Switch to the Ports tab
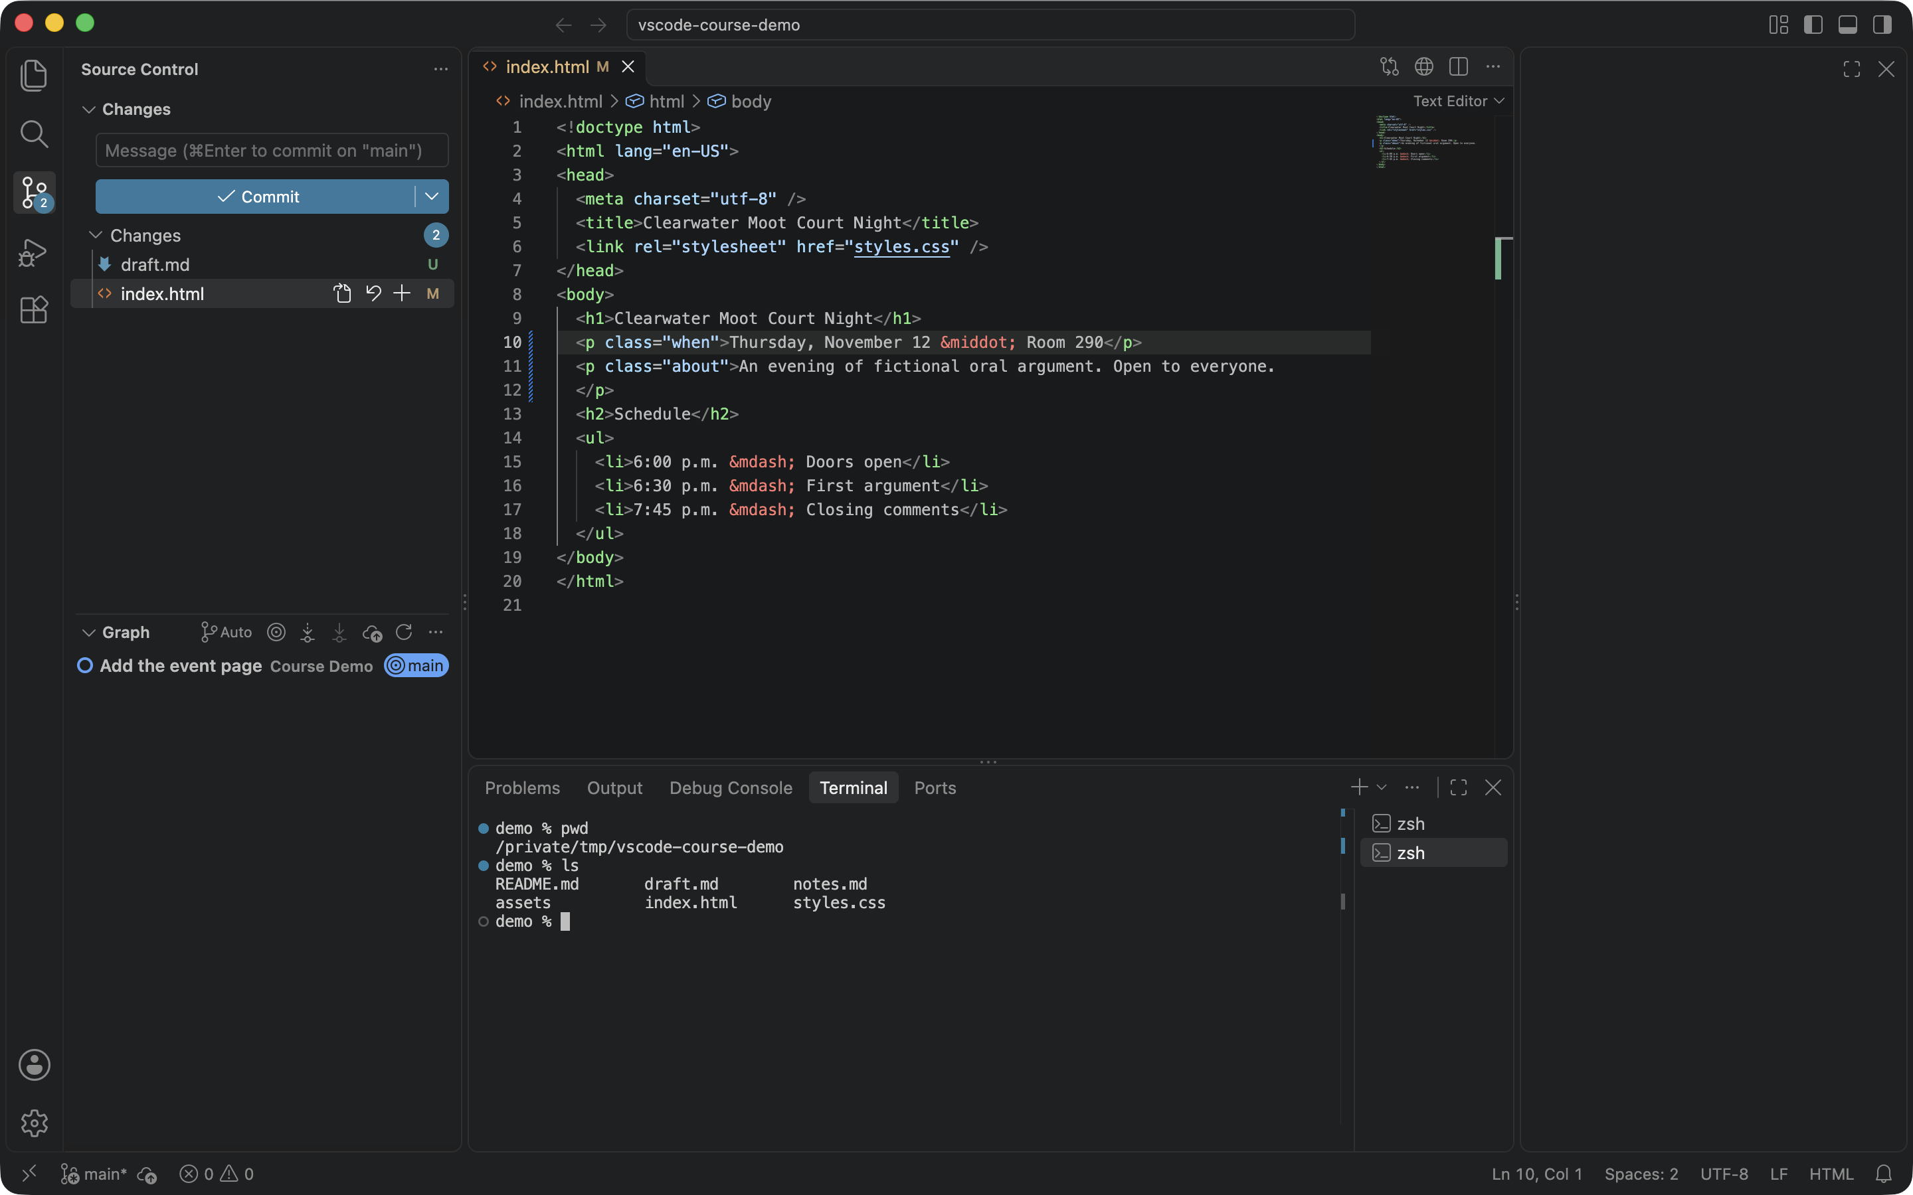Image resolution: width=1913 pixels, height=1195 pixels. 935,788
